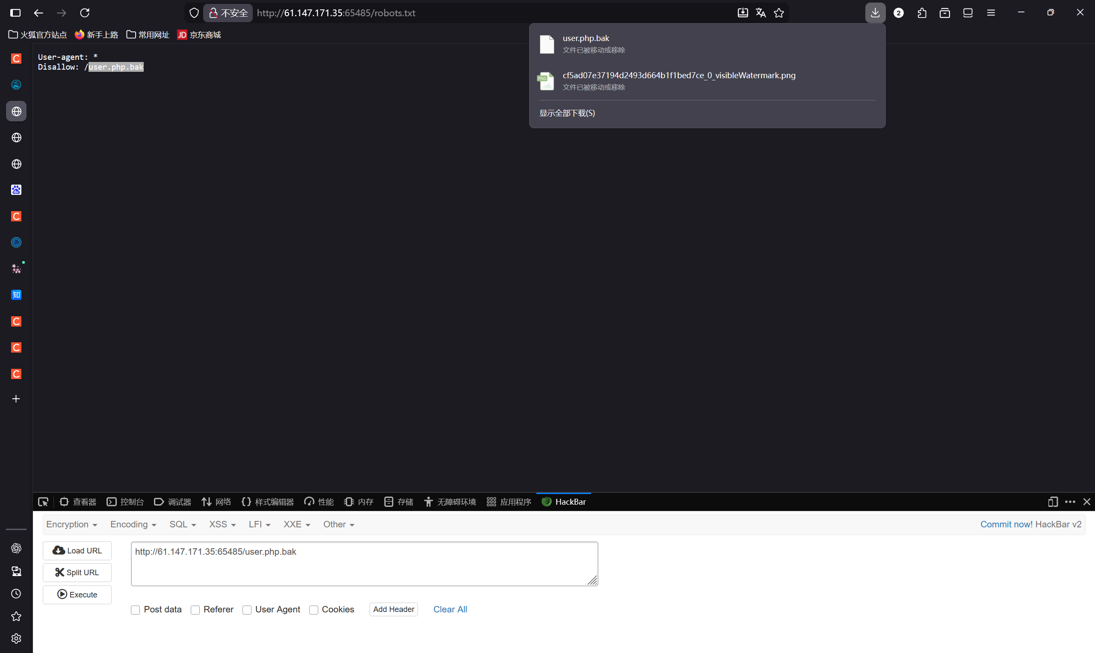The image size is (1095, 653).
Task: Open the SQL dropdown menu
Action: [x=182, y=524]
